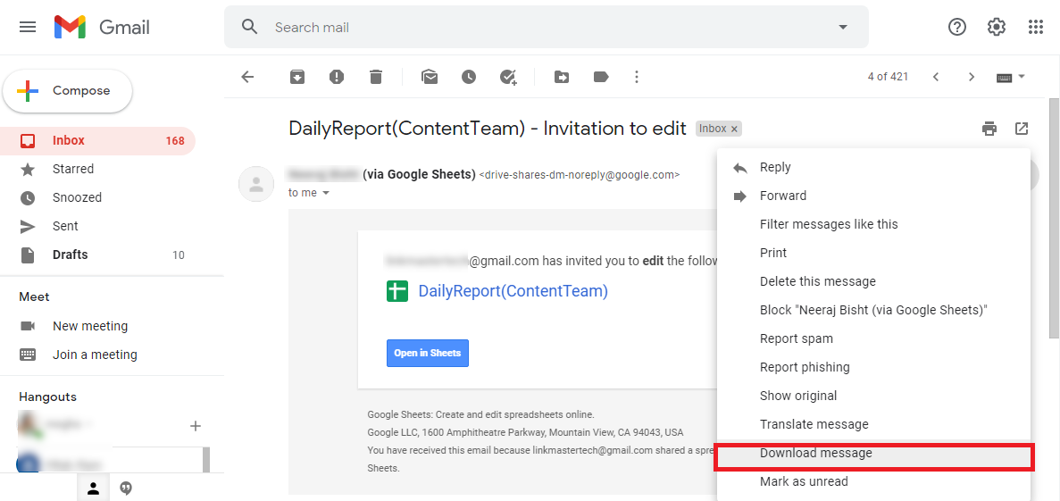Select Forward from the menu
The height and width of the screenshot is (501, 1060).
[x=873, y=196]
